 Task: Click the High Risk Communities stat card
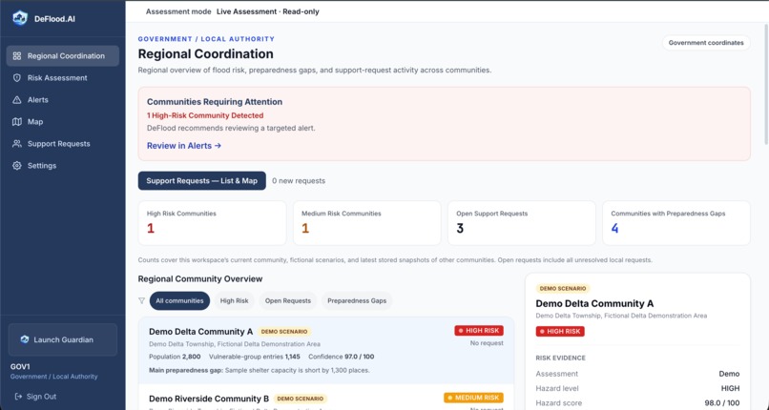pos(212,223)
